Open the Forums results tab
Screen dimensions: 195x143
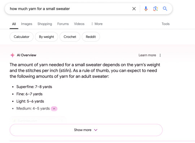click(x=63, y=24)
